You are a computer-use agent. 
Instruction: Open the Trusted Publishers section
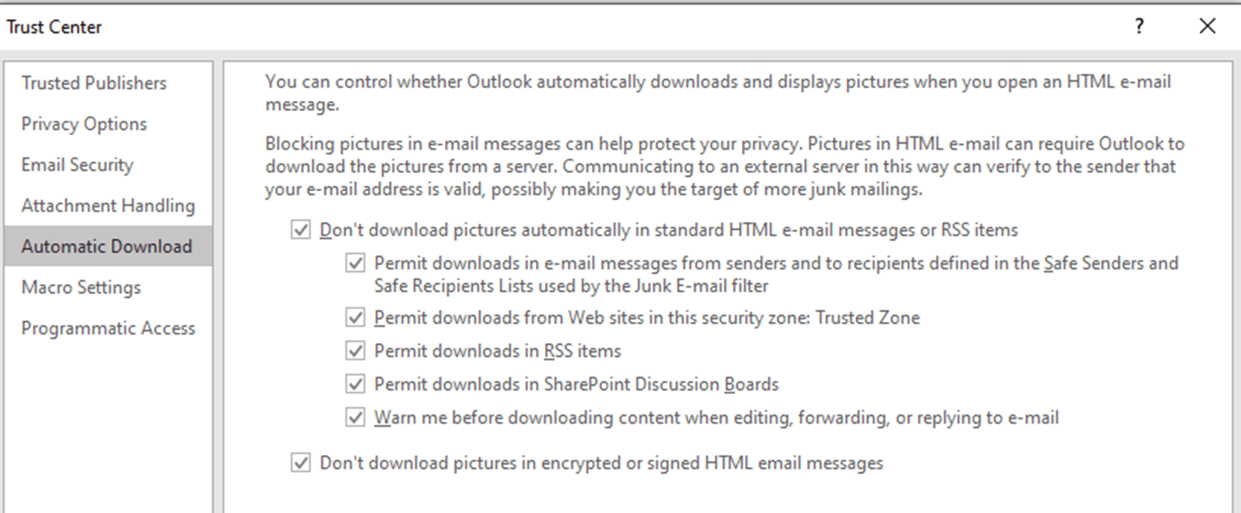[x=94, y=83]
